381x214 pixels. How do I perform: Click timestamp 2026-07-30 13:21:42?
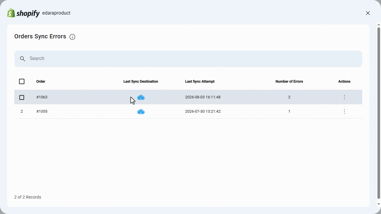203,111
